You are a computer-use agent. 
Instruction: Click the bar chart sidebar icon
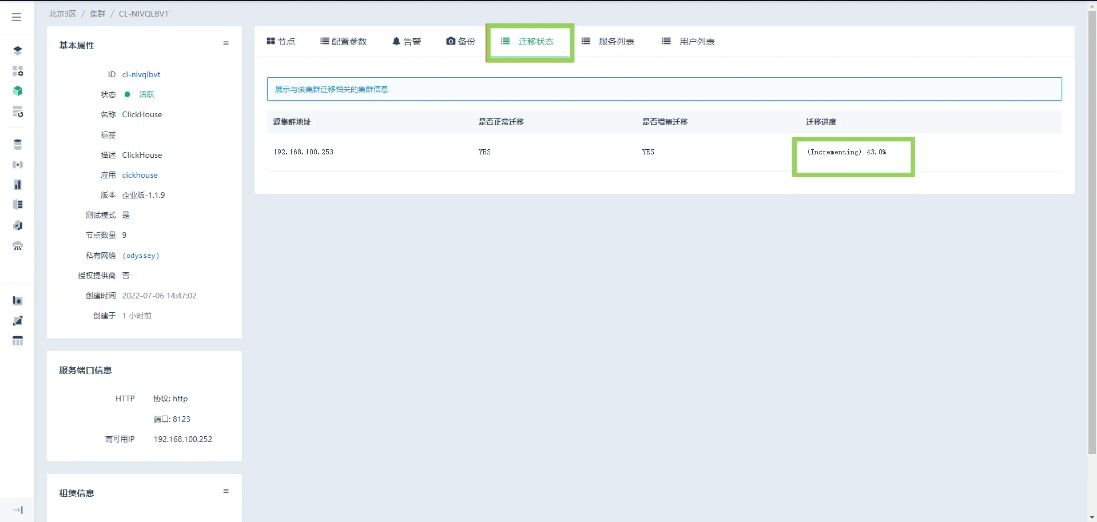coord(18,185)
